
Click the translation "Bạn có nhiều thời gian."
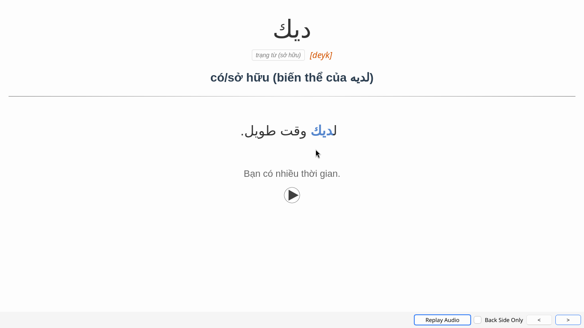click(292, 174)
